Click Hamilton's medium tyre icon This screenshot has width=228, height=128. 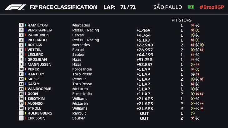197,25
